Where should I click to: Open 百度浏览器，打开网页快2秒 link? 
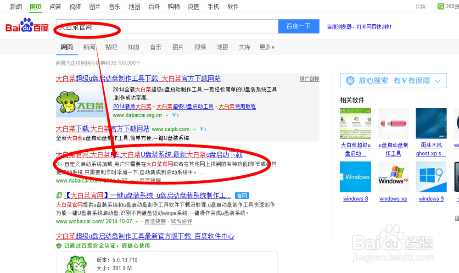359,27
